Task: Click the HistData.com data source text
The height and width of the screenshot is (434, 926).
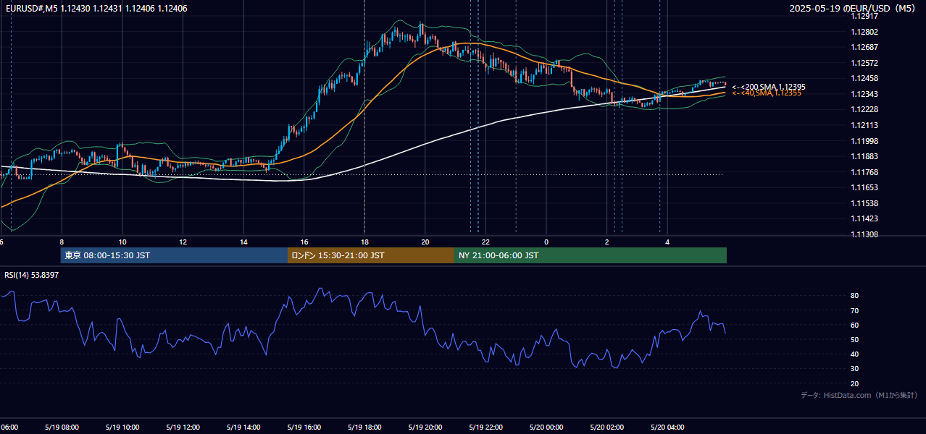Action: click(x=859, y=395)
